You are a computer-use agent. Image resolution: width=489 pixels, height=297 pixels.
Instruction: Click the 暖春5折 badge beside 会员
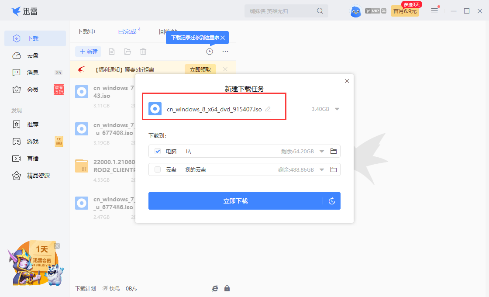tap(59, 90)
